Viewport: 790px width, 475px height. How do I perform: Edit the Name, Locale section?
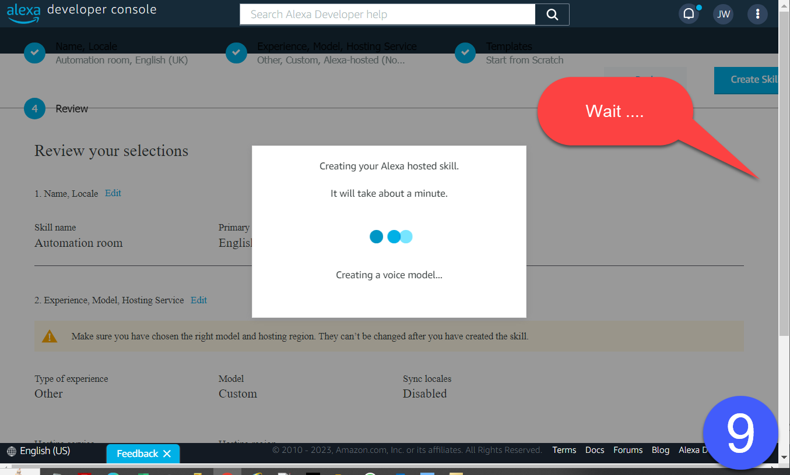(x=113, y=193)
